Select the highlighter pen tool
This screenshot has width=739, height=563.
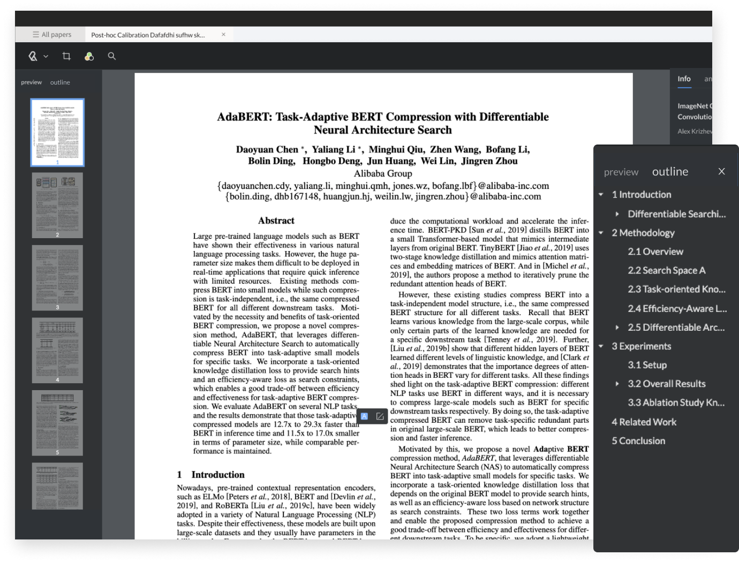pyautogui.click(x=33, y=56)
